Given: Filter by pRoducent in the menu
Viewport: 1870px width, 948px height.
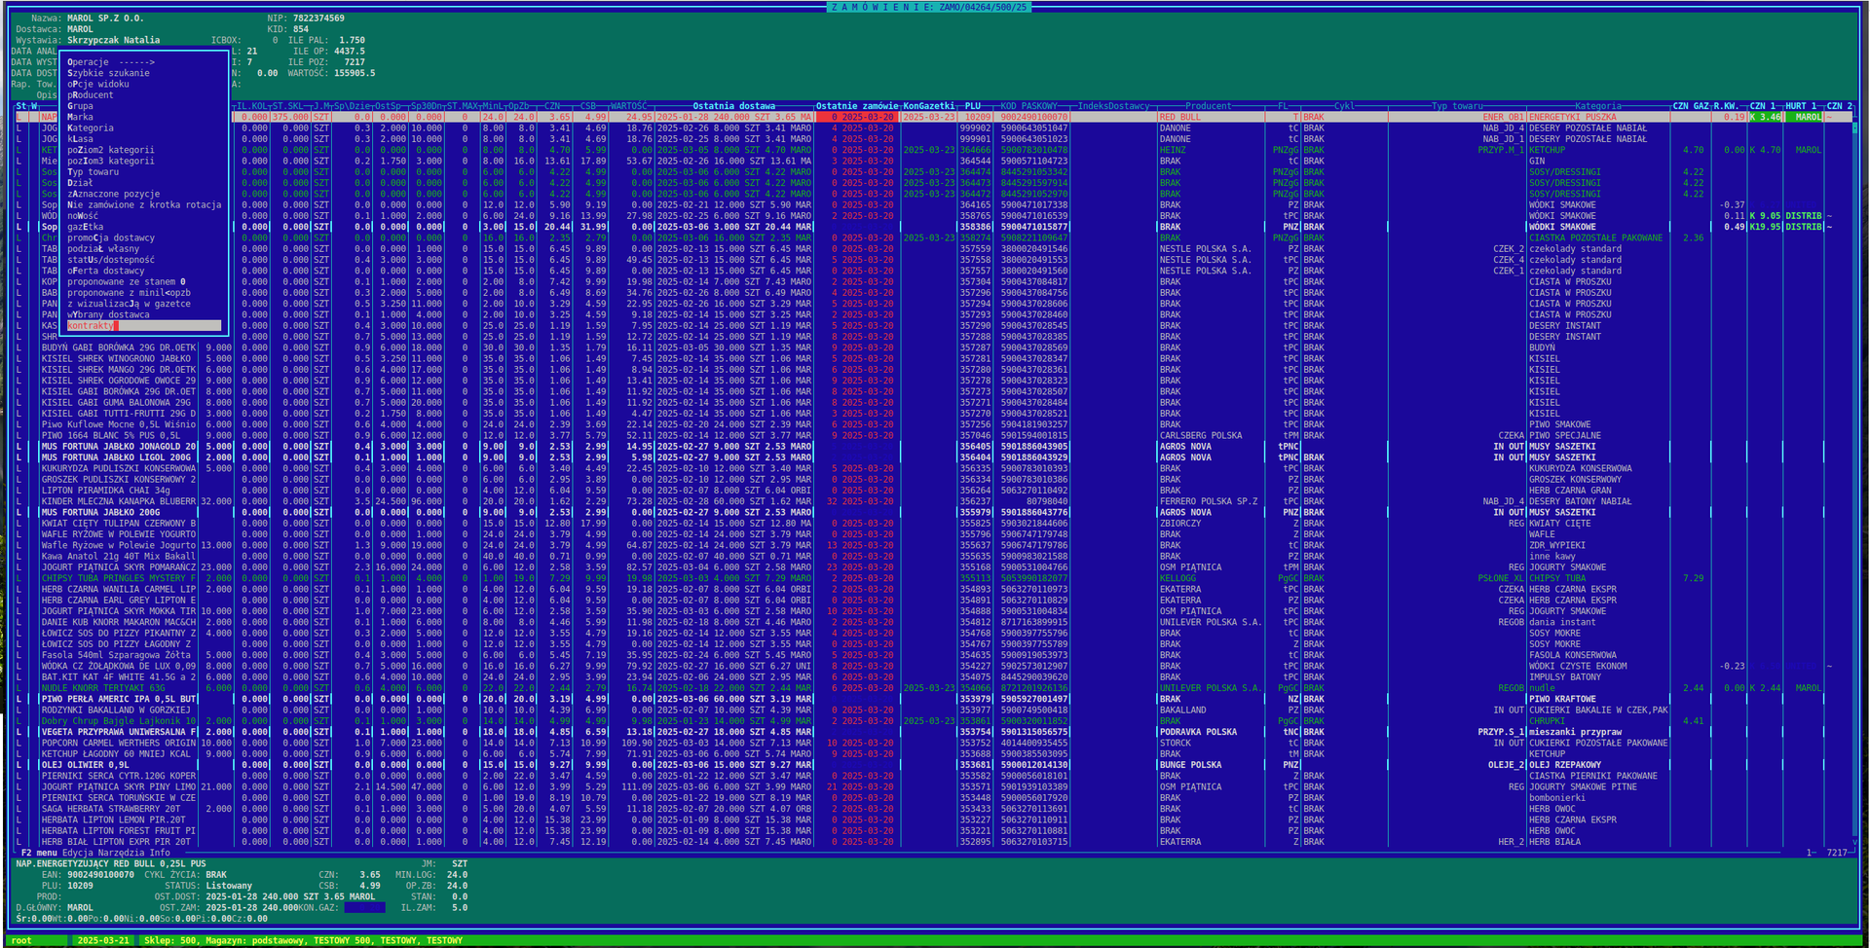Looking at the screenshot, I should coord(91,95).
